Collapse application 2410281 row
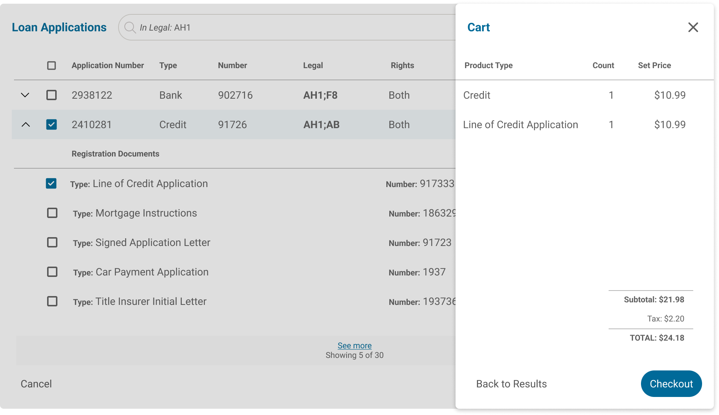719x415 pixels. [25, 124]
